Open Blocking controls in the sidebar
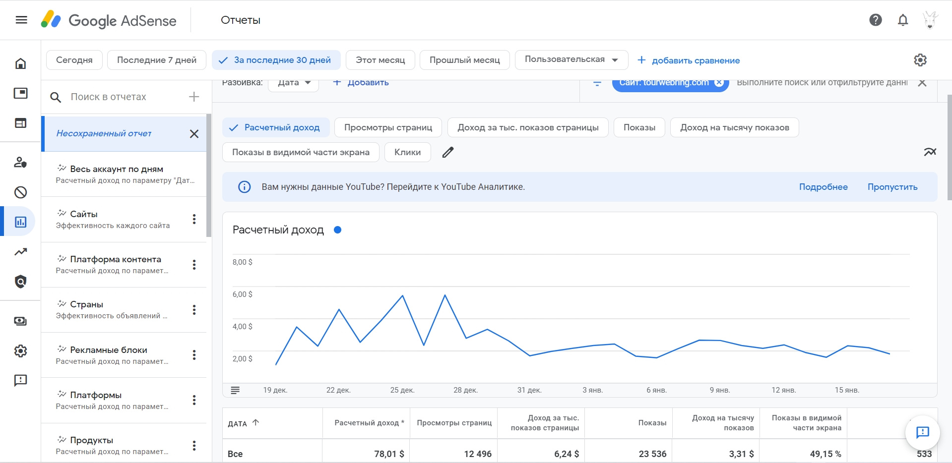 (20, 192)
